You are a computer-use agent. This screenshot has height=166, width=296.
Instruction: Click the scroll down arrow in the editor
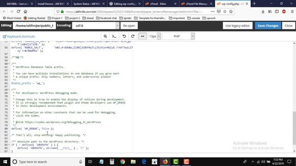294,151
